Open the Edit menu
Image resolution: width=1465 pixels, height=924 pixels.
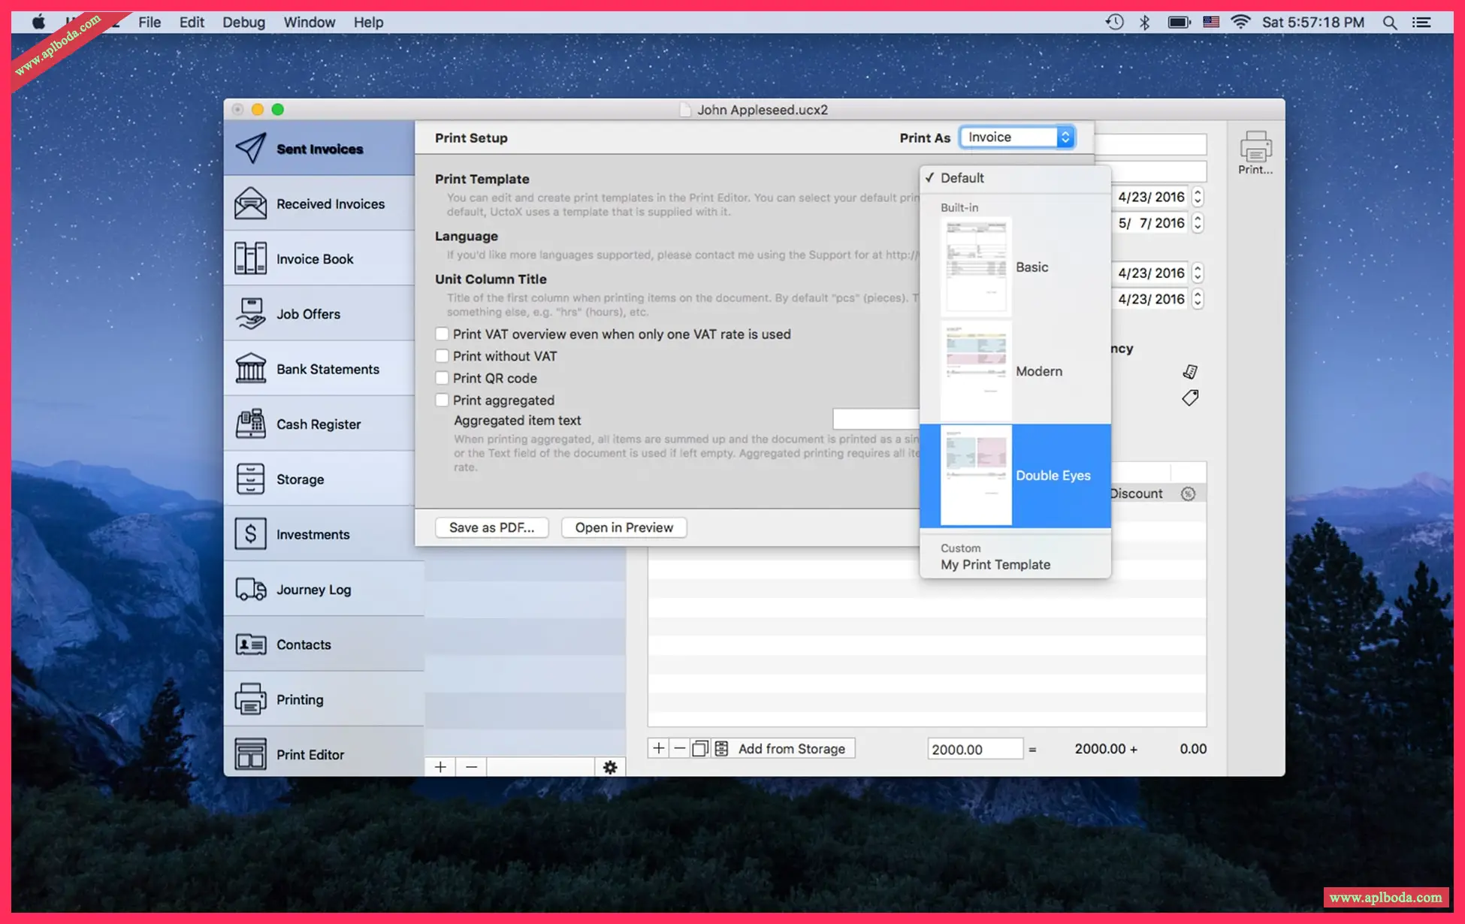pyautogui.click(x=192, y=23)
